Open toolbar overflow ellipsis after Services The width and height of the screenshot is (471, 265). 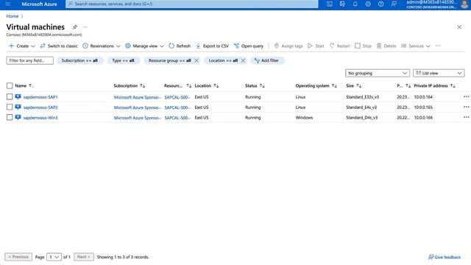point(438,46)
